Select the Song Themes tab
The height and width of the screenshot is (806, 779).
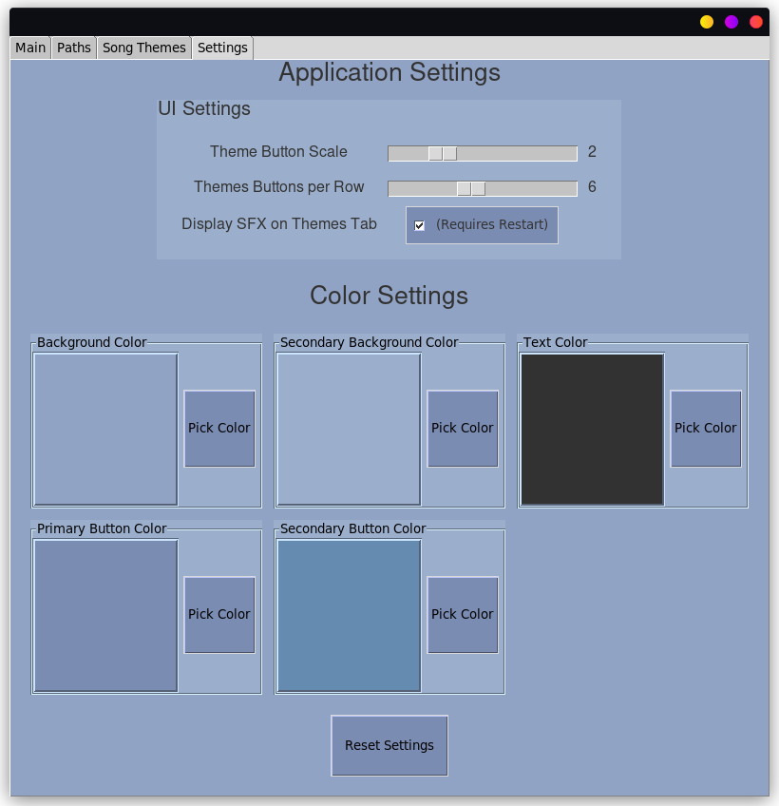(143, 48)
